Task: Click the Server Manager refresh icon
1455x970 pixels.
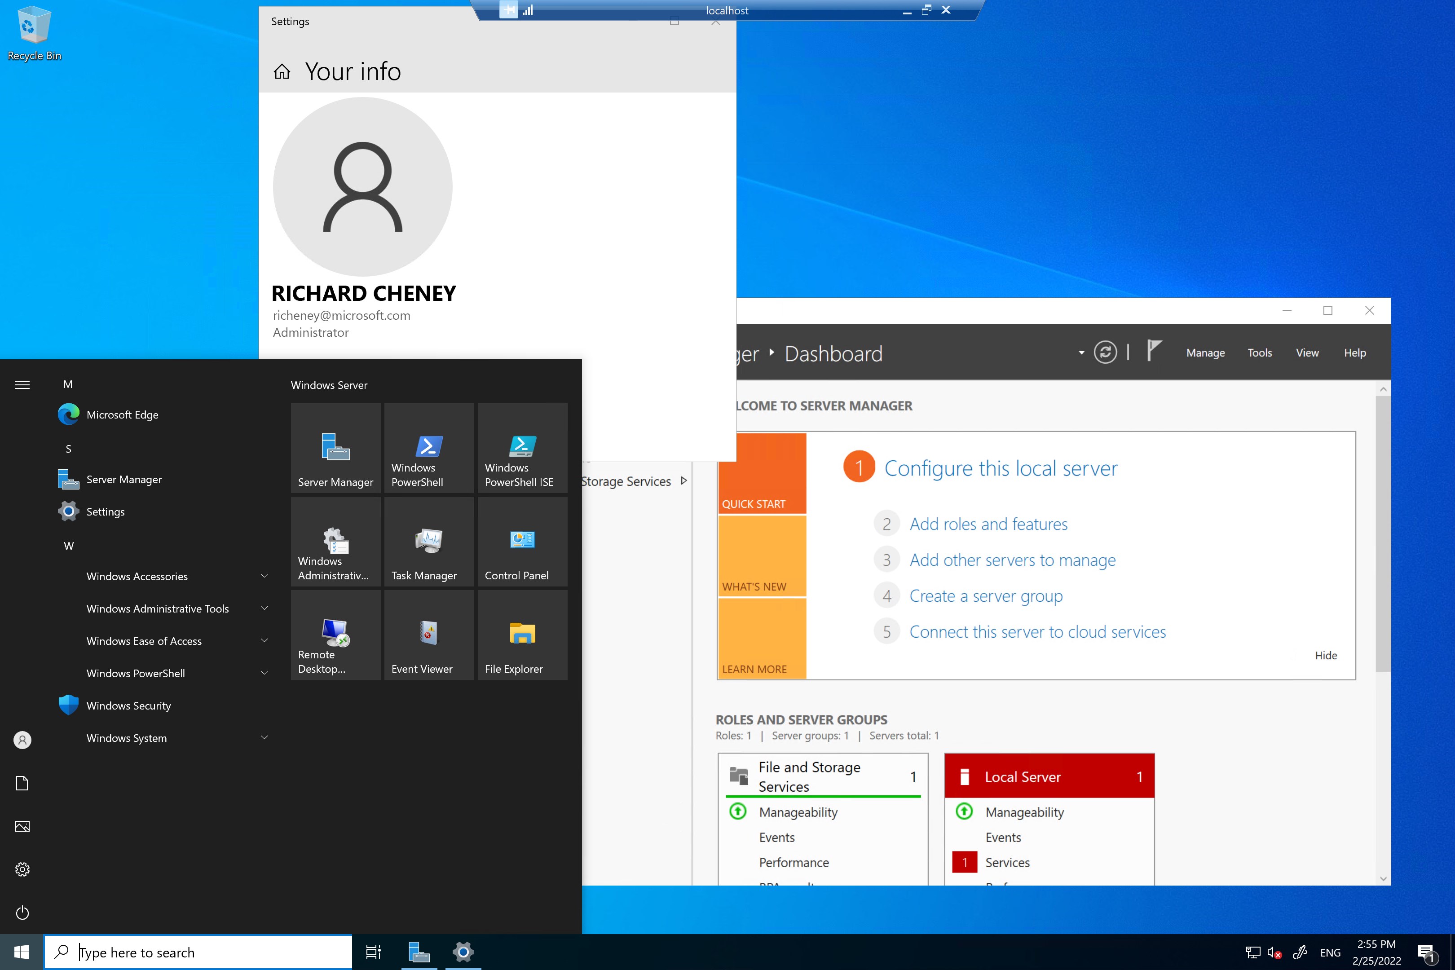Action: point(1105,353)
